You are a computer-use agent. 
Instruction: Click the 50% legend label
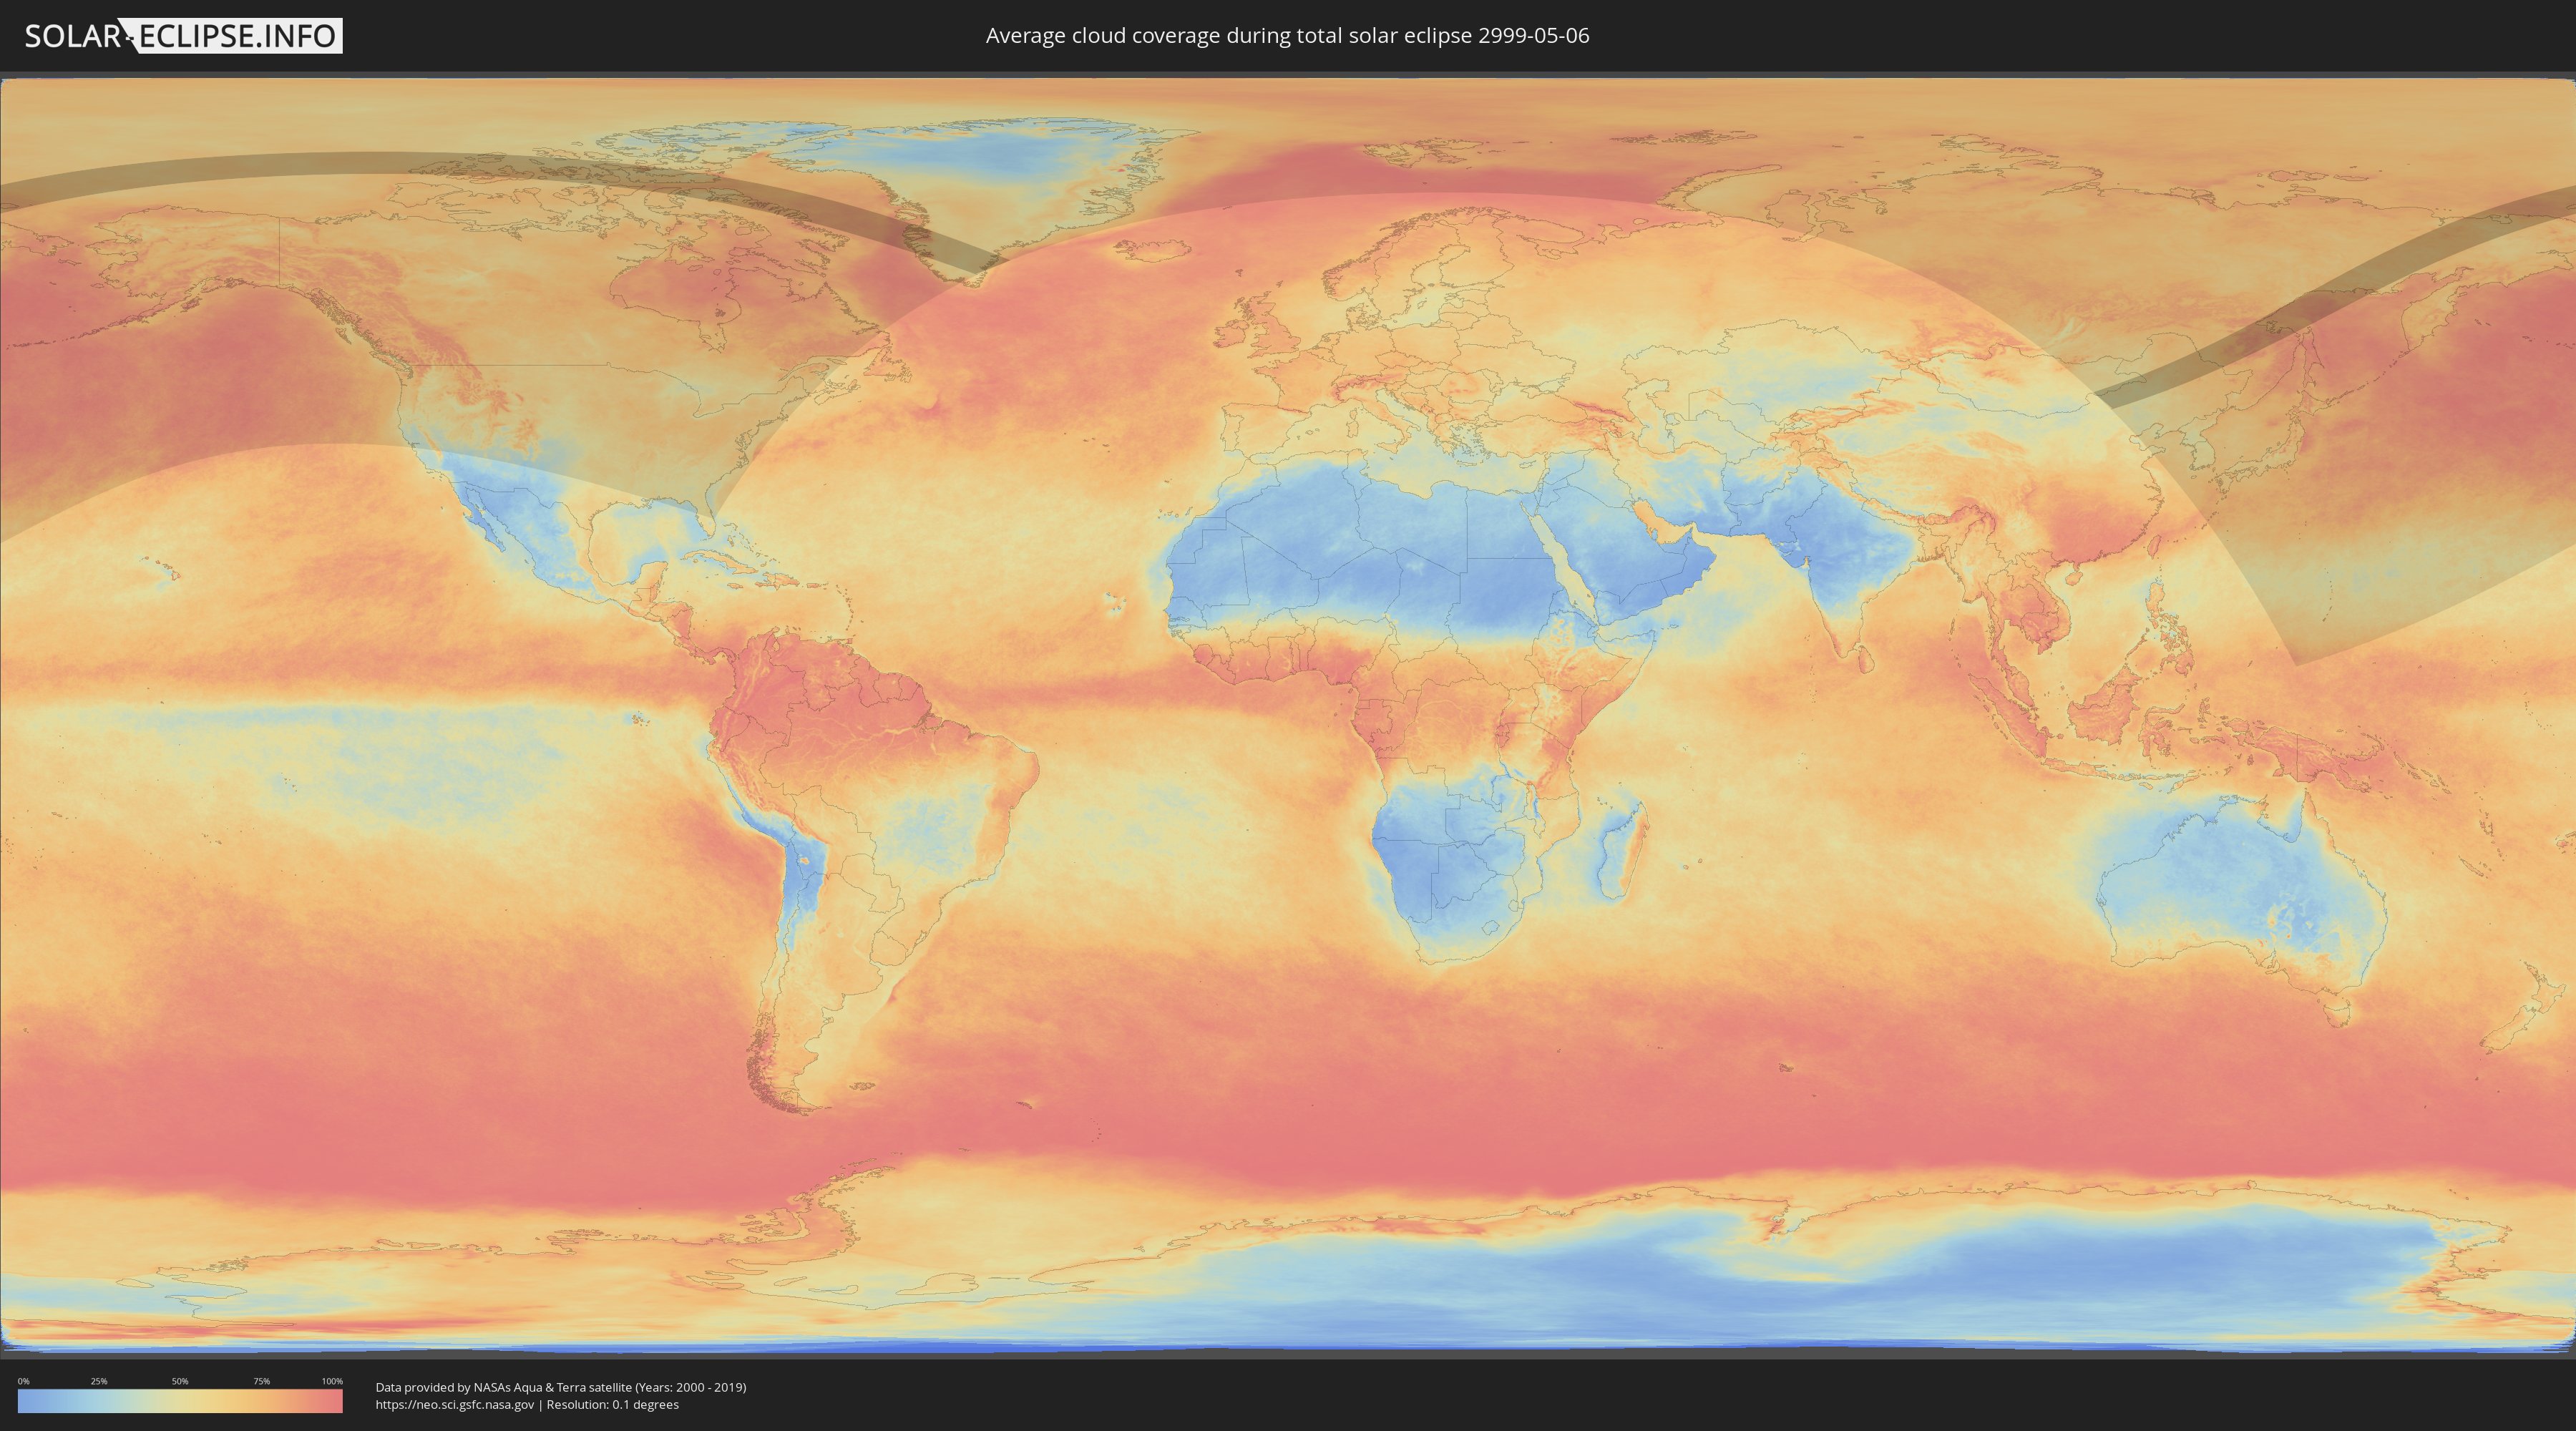(x=180, y=1381)
